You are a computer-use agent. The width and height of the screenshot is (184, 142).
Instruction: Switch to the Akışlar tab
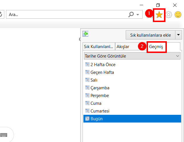tap(123, 47)
